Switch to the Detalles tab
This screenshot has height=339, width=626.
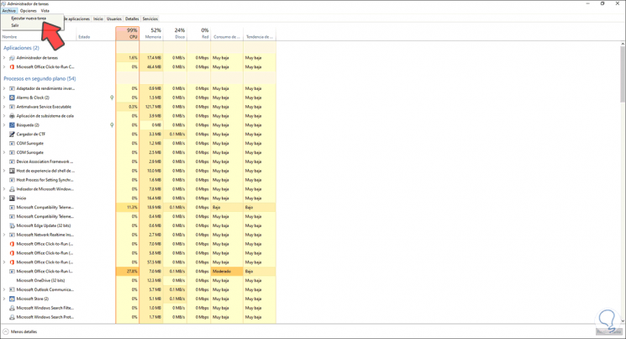132,19
